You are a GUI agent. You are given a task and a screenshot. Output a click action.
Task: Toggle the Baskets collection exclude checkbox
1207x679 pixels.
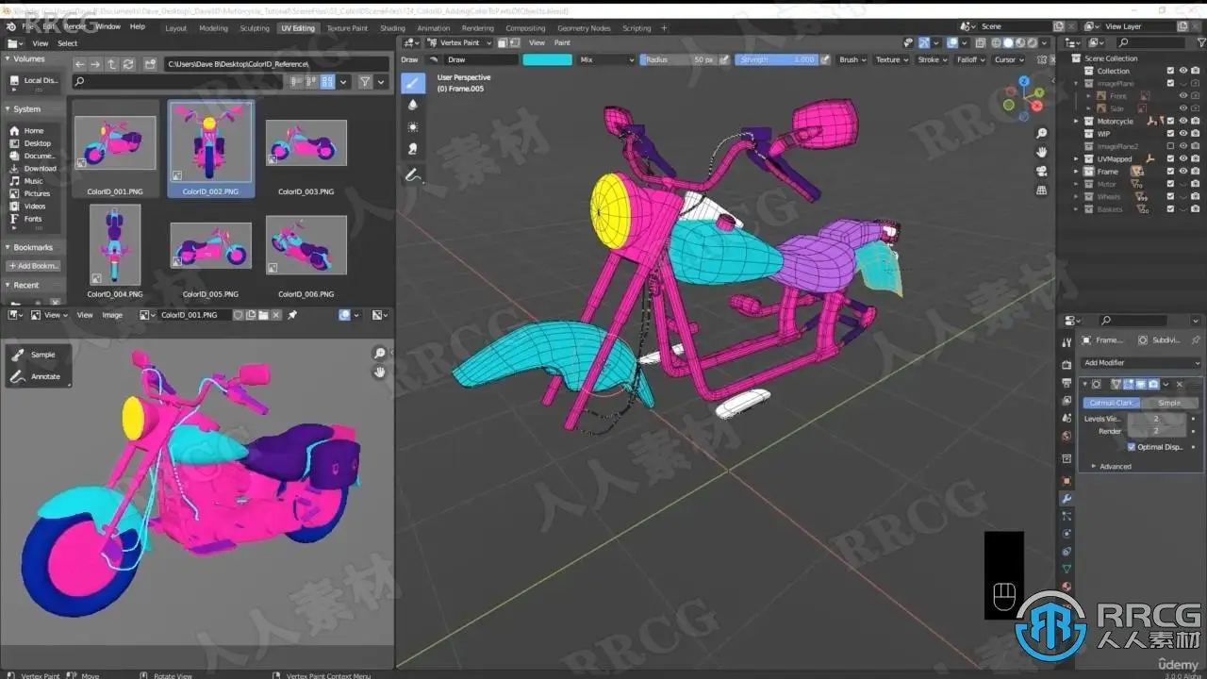pos(1170,209)
